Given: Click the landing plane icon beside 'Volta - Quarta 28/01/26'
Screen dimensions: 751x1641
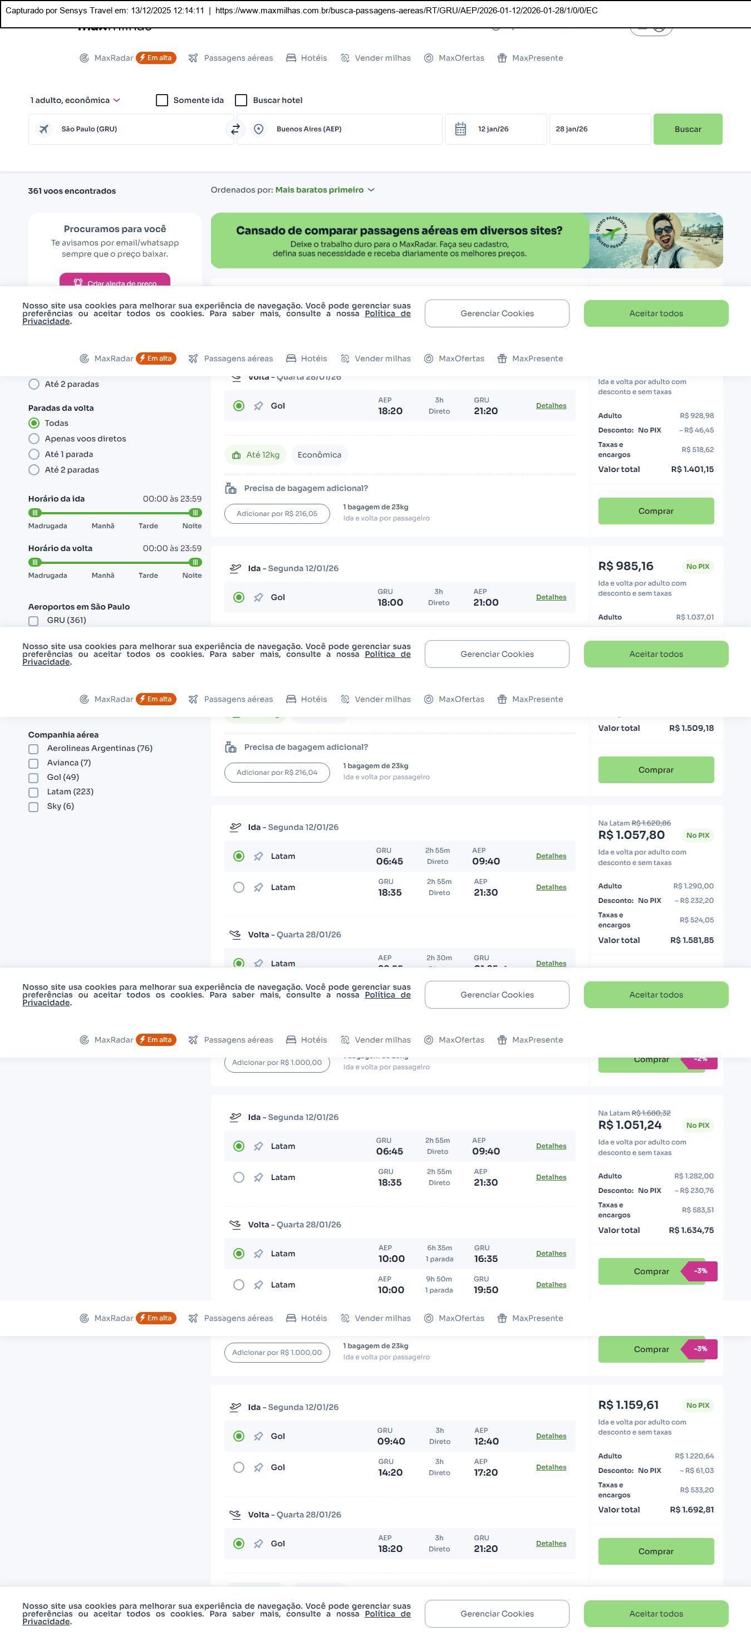Looking at the screenshot, I should tap(235, 935).
